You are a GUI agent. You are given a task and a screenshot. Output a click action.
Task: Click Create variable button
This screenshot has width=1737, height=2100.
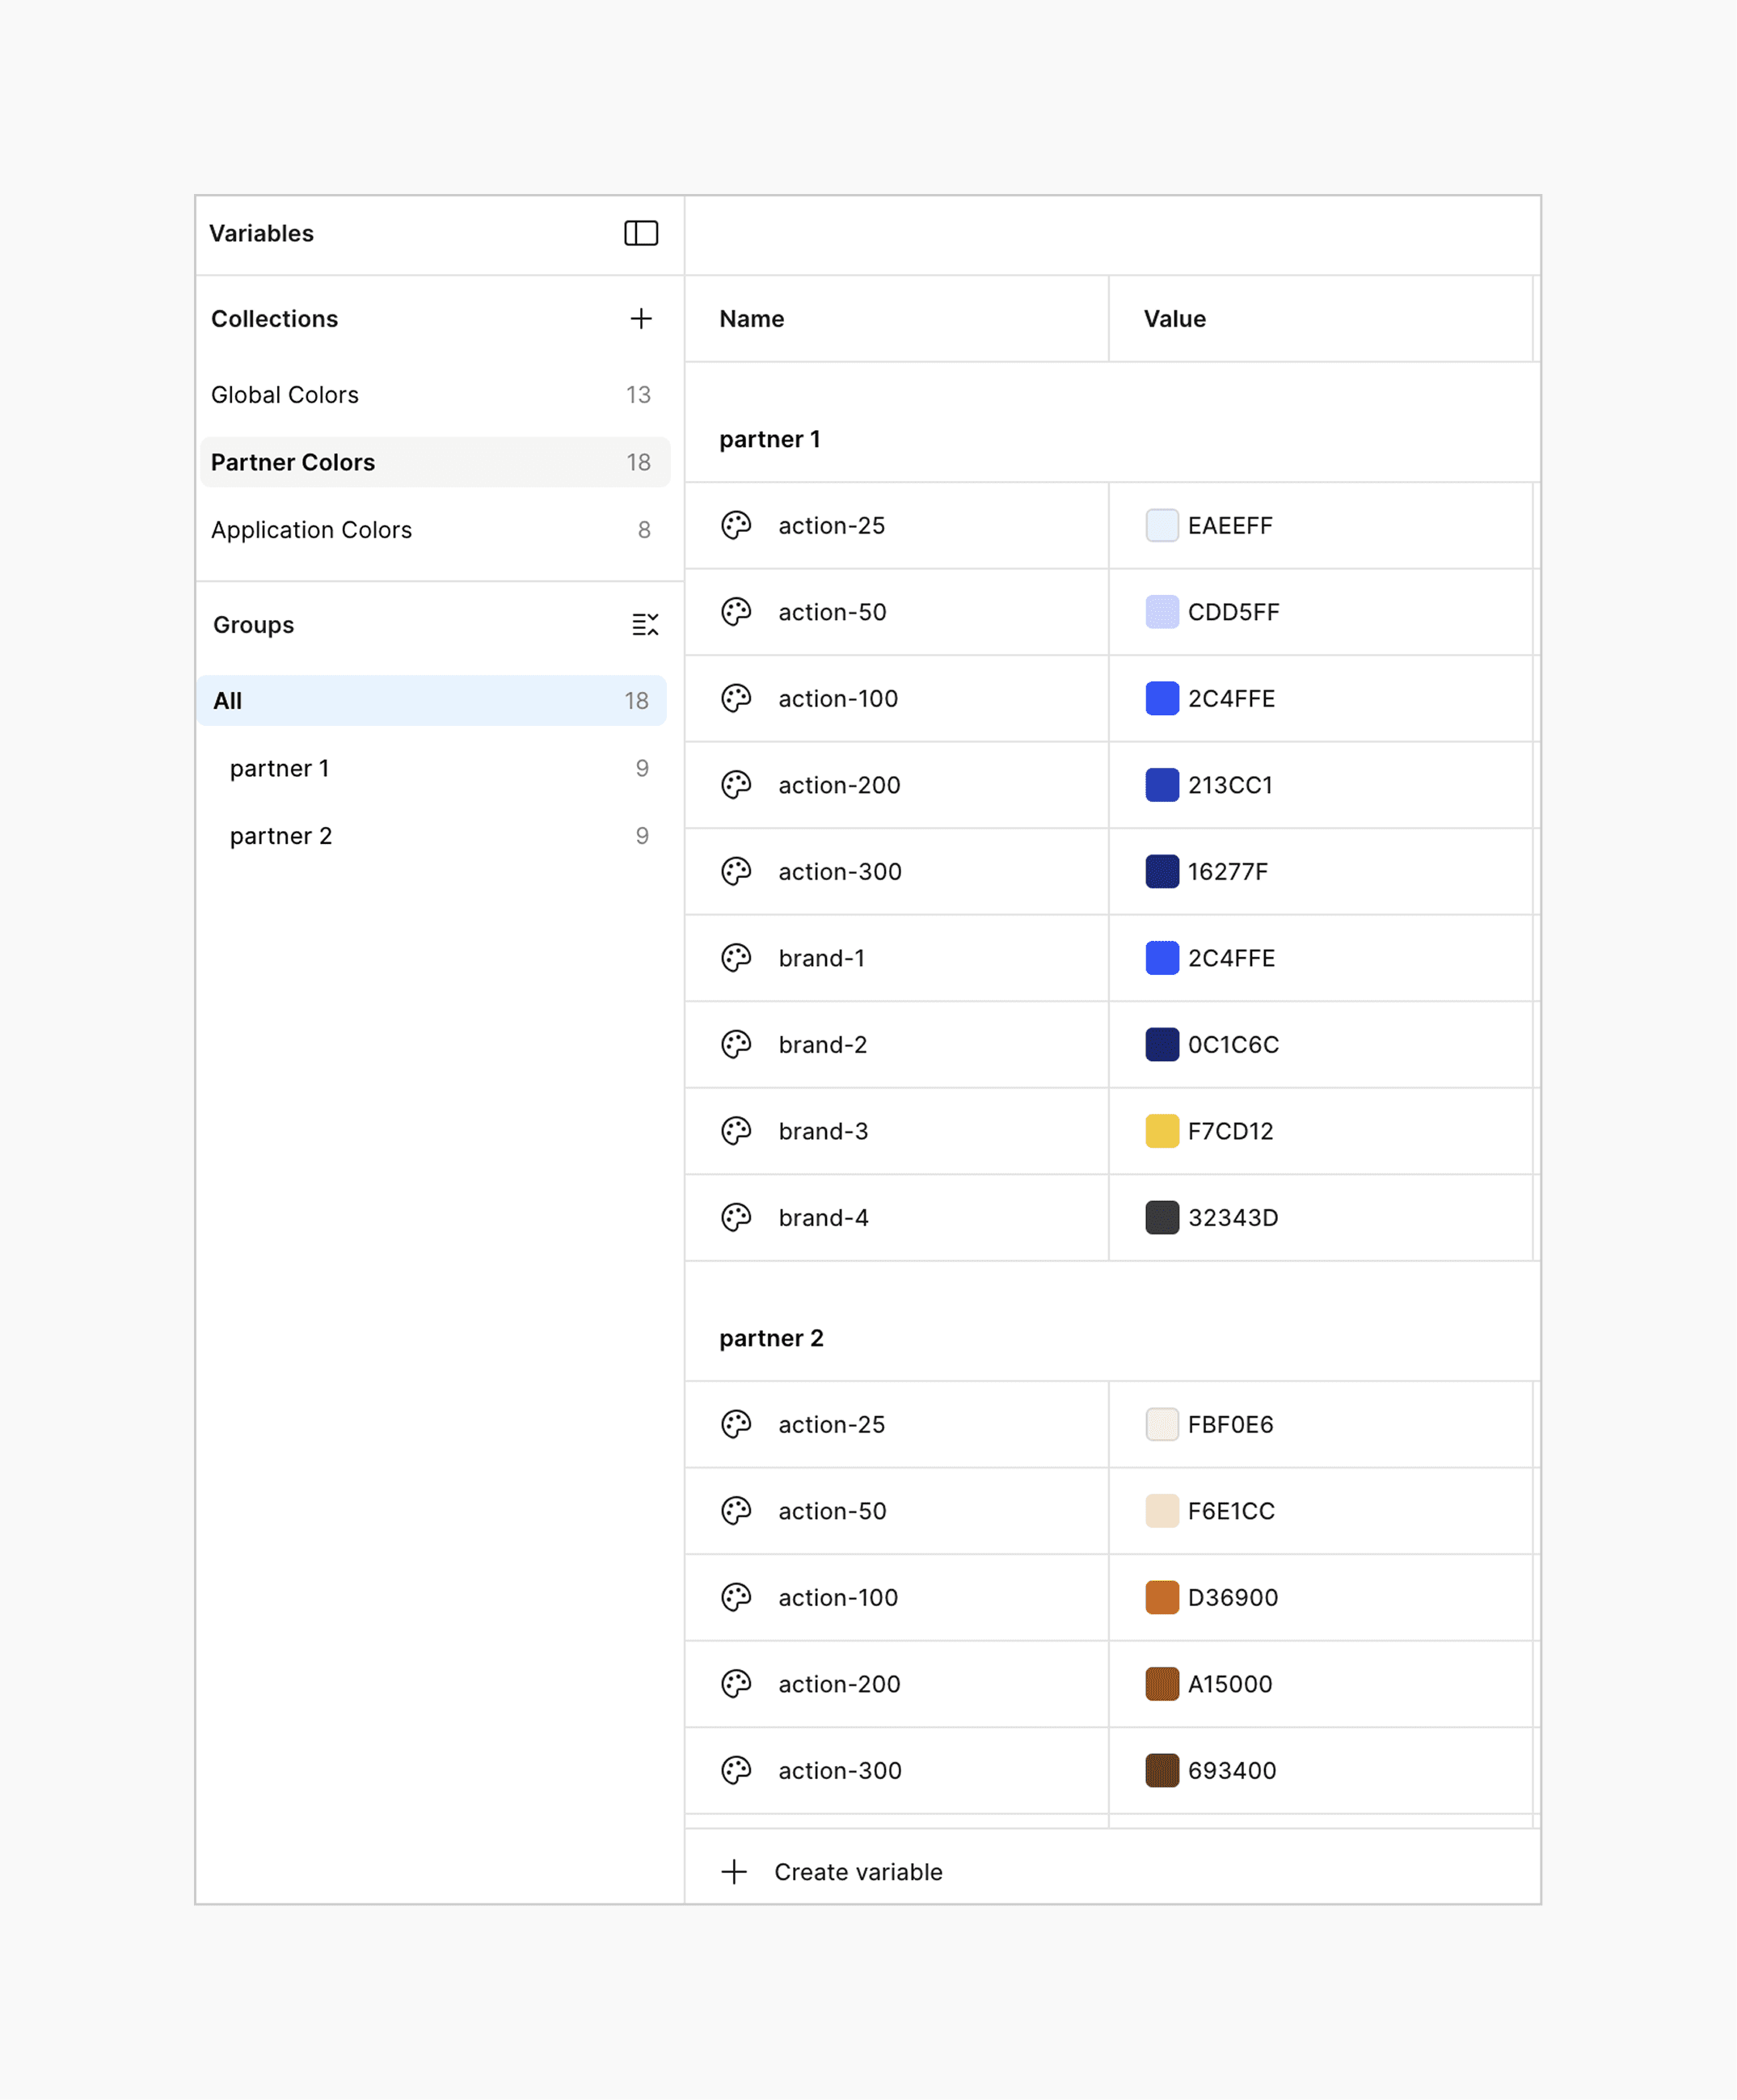[x=857, y=1872]
